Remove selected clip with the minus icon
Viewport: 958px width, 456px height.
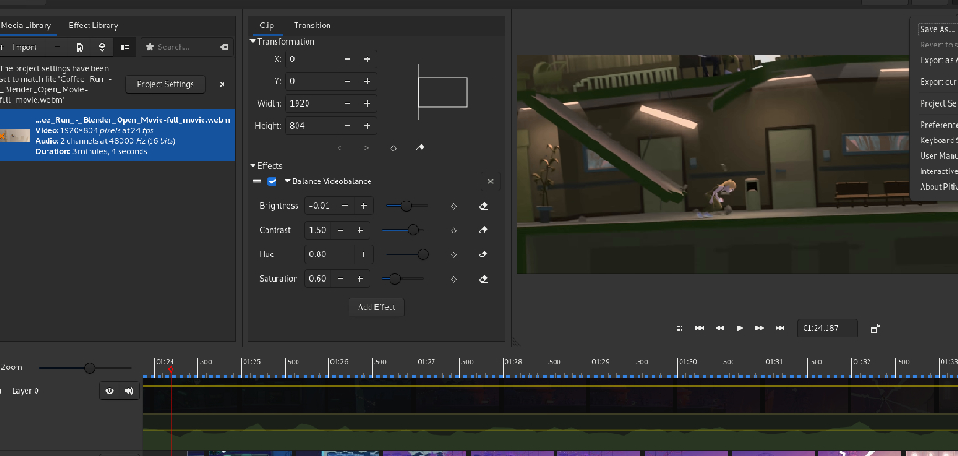pos(57,47)
